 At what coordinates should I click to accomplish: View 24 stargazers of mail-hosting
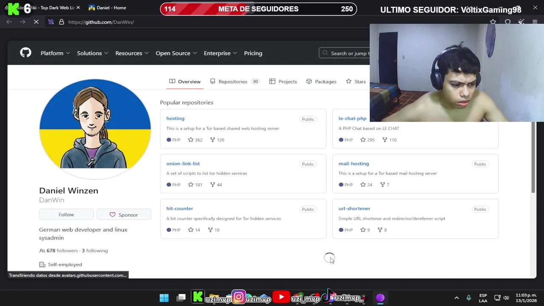tap(366, 185)
